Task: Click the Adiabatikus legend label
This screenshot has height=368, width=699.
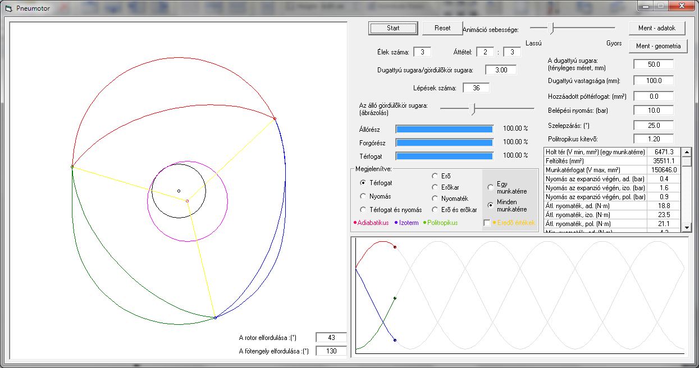Action: [x=373, y=223]
